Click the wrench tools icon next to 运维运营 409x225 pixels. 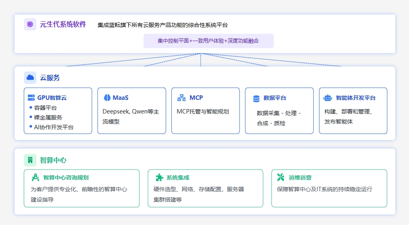281,178
